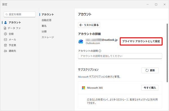Click the search magnifier icon in settings
Screen dimensions: 169x111
click(x=6, y=14)
